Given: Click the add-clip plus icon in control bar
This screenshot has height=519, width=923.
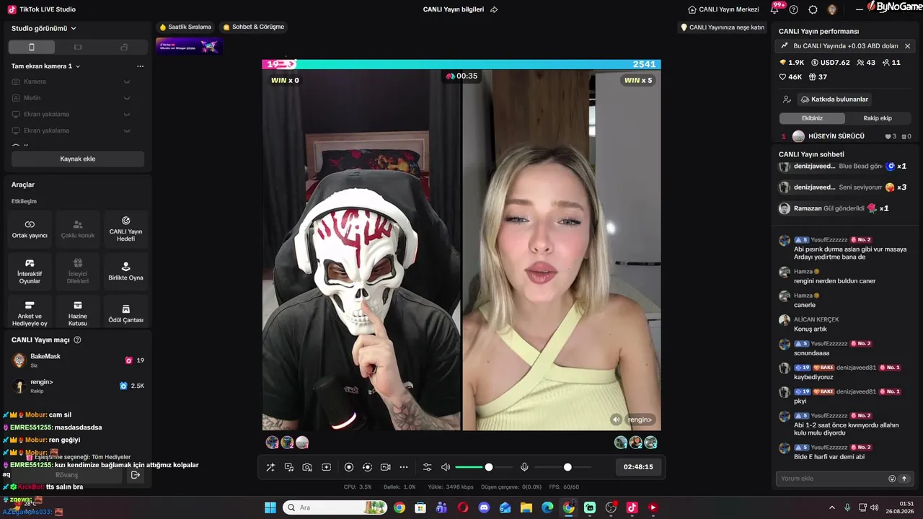Looking at the screenshot, I should point(326,467).
